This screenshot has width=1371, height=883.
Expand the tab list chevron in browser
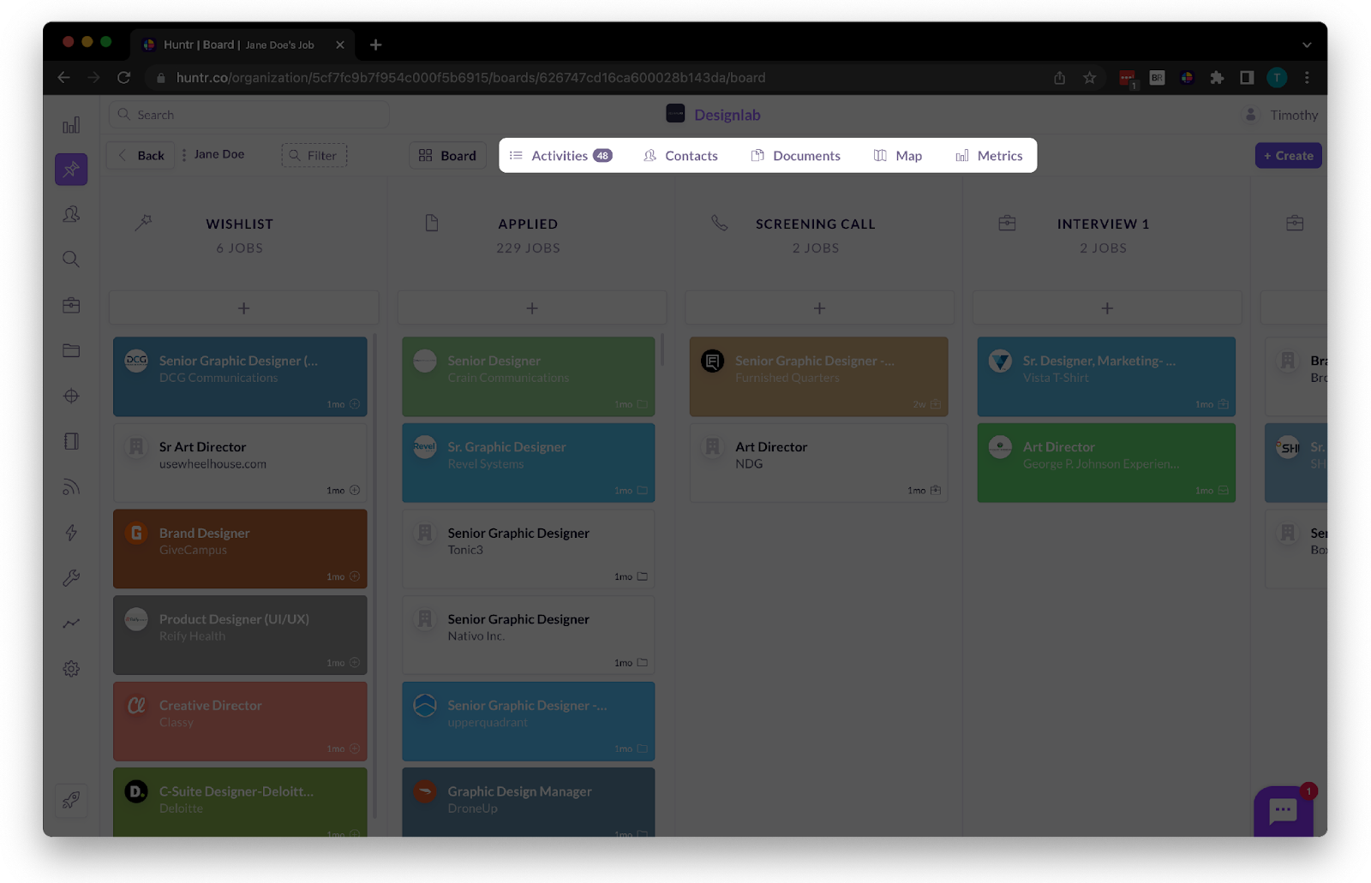click(1307, 45)
